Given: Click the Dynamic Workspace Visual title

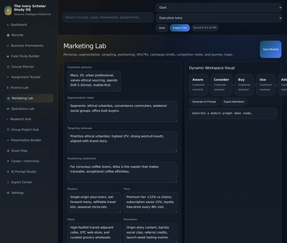Looking at the screenshot, I should [x=212, y=68].
